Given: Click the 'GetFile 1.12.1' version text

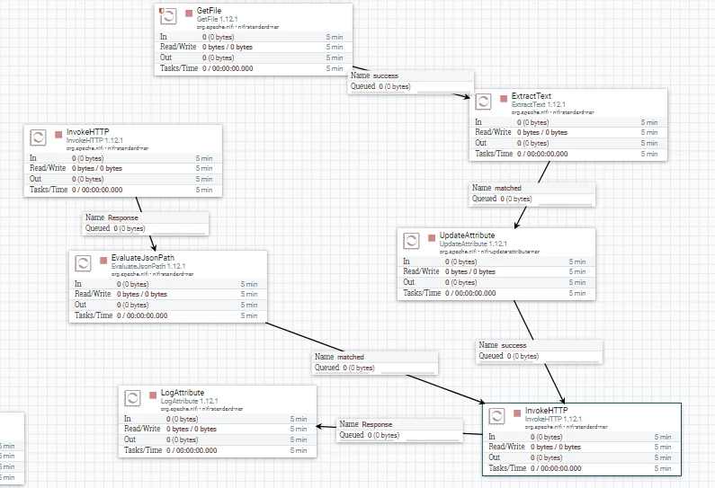Looking at the screenshot, I should click(217, 19).
